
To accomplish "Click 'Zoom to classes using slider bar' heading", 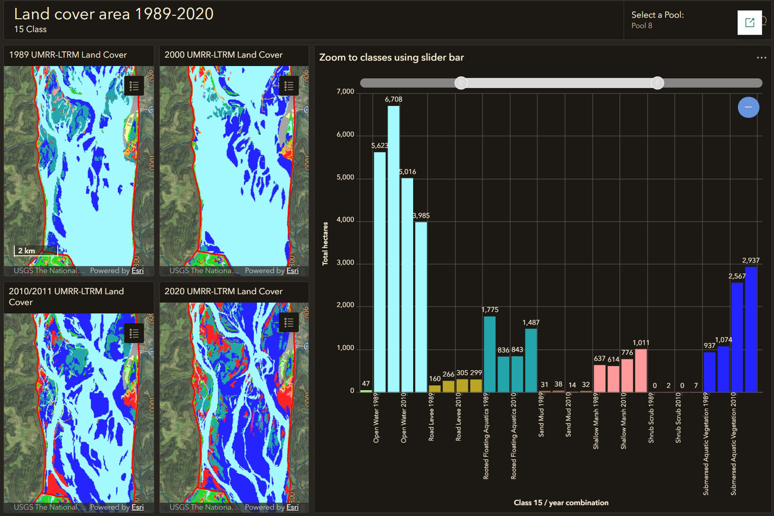I will 392,57.
